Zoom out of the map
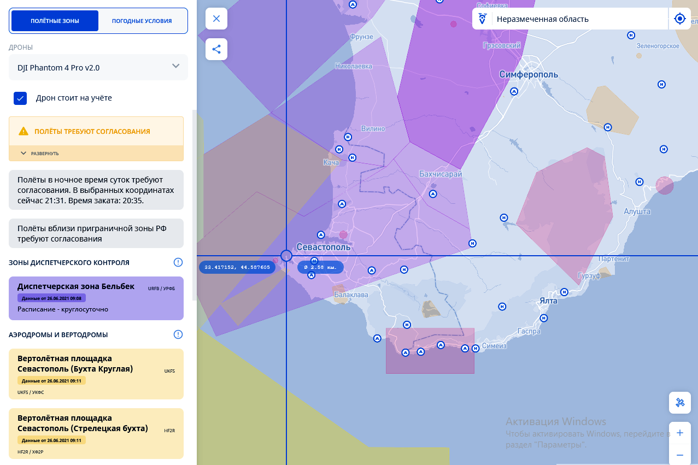Screen dimensions: 698x465 pyautogui.click(x=680, y=454)
